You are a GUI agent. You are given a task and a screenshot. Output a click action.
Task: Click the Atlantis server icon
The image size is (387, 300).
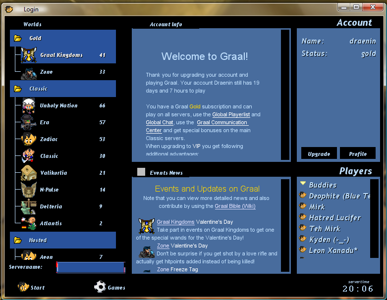point(29,223)
